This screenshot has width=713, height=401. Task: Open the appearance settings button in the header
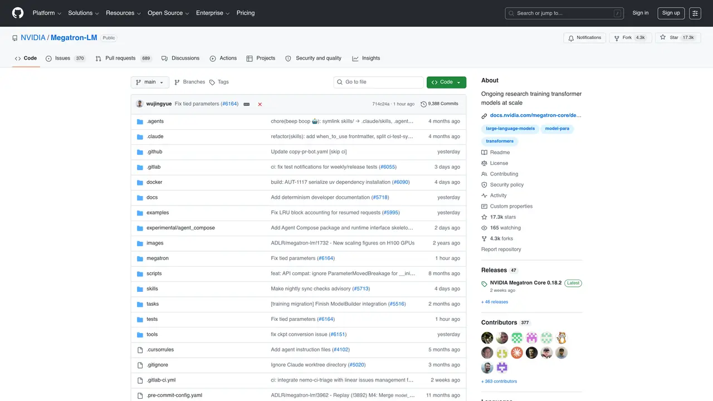pyautogui.click(x=695, y=13)
